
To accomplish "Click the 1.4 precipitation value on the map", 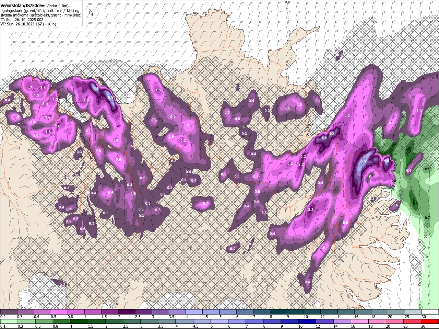I will pos(48,117).
